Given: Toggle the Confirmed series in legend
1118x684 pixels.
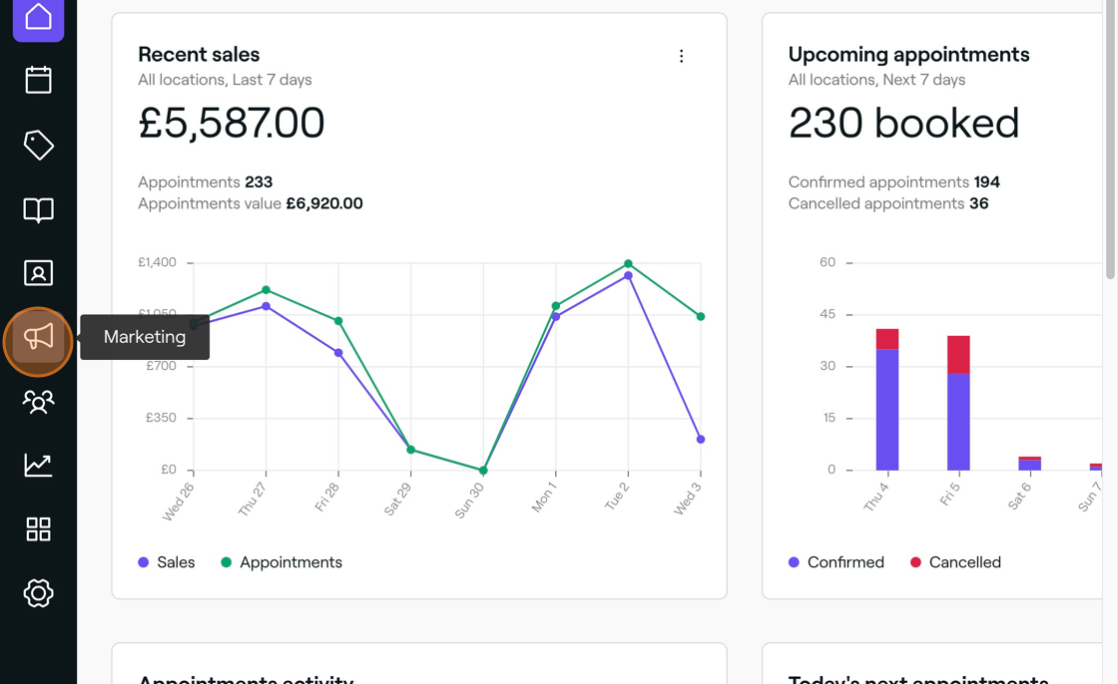Looking at the screenshot, I should point(837,562).
